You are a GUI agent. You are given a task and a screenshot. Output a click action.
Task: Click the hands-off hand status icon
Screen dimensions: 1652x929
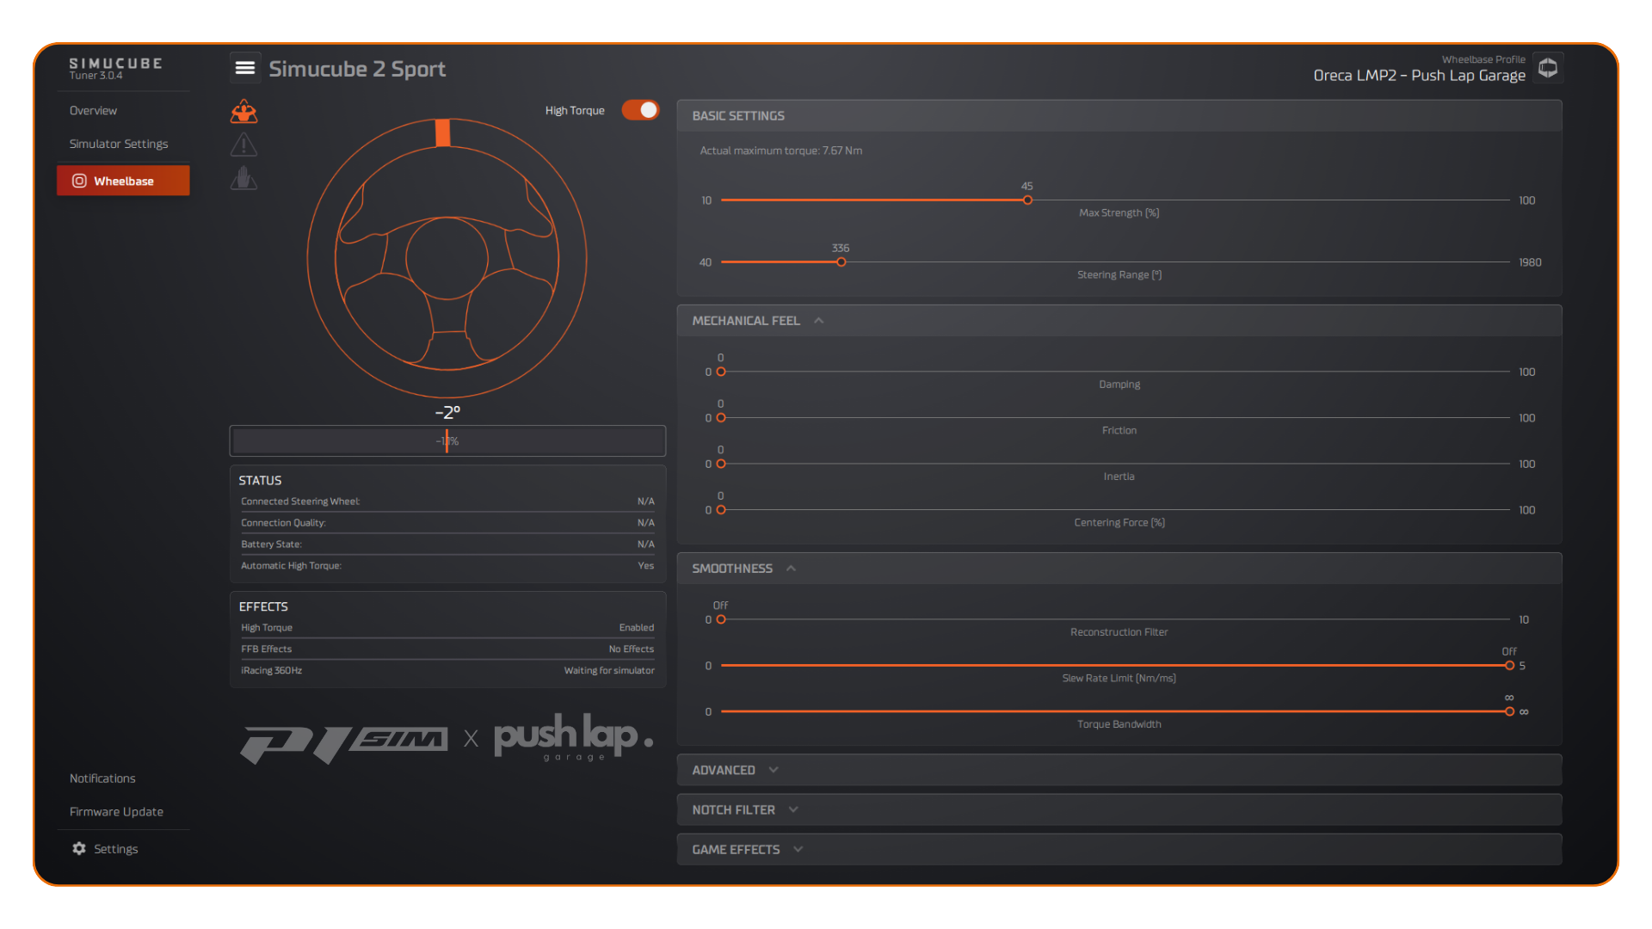[x=243, y=178]
